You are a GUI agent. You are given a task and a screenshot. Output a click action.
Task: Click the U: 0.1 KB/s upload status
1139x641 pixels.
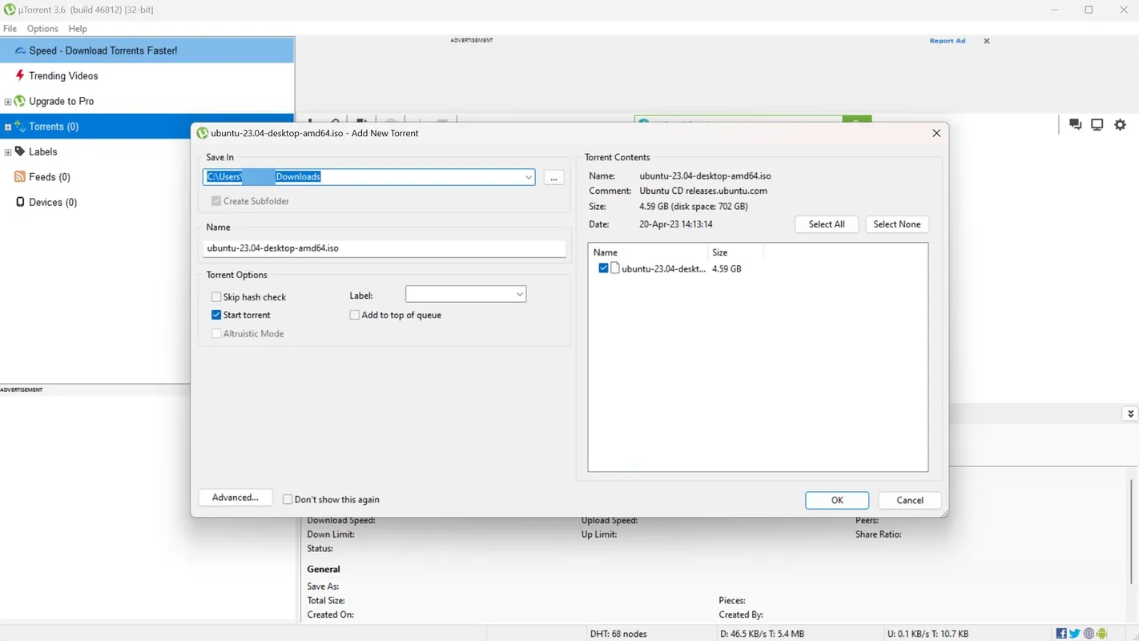[x=928, y=634]
